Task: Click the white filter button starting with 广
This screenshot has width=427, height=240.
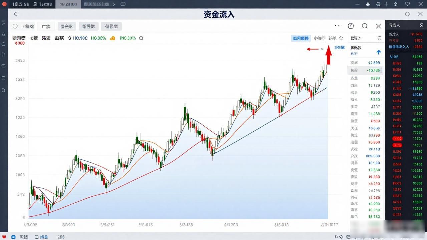Action: 46,26
